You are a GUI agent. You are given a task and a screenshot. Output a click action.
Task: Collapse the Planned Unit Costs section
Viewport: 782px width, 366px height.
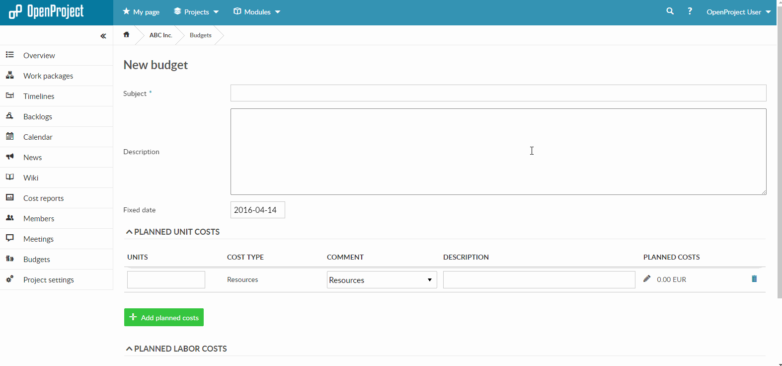click(172, 232)
